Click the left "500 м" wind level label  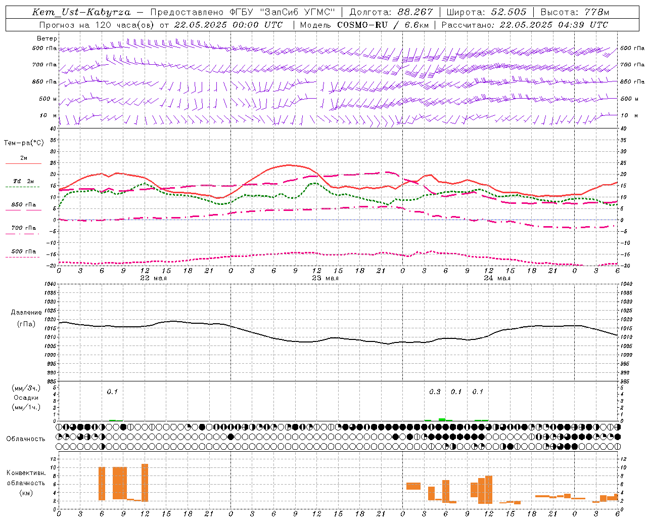pos(48,99)
